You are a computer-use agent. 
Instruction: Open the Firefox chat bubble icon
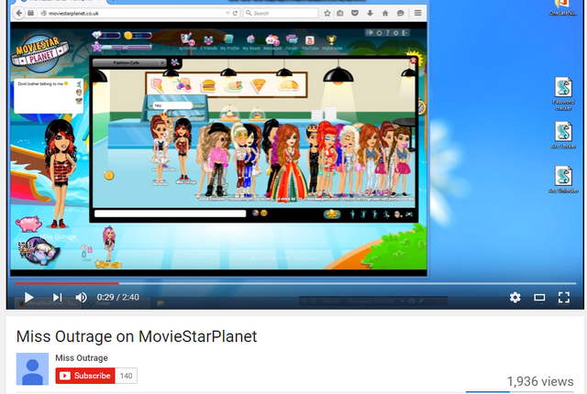(400, 13)
